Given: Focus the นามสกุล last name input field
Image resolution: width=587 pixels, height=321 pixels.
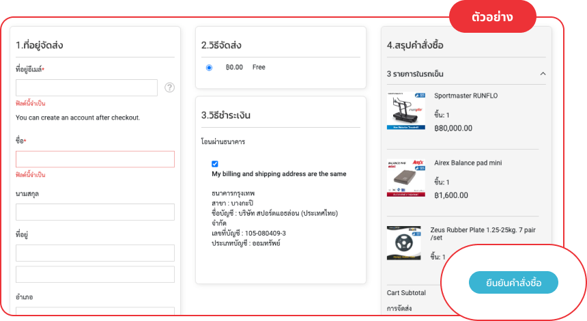Looking at the screenshot, I should click(95, 212).
